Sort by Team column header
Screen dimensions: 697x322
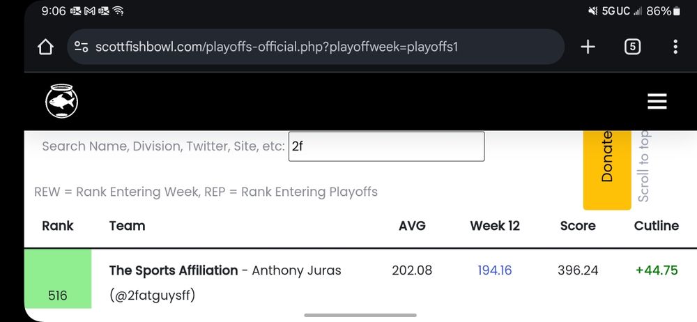pos(128,226)
